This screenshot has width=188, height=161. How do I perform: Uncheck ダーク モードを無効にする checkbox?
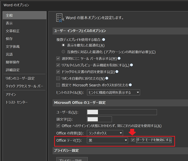(133, 140)
